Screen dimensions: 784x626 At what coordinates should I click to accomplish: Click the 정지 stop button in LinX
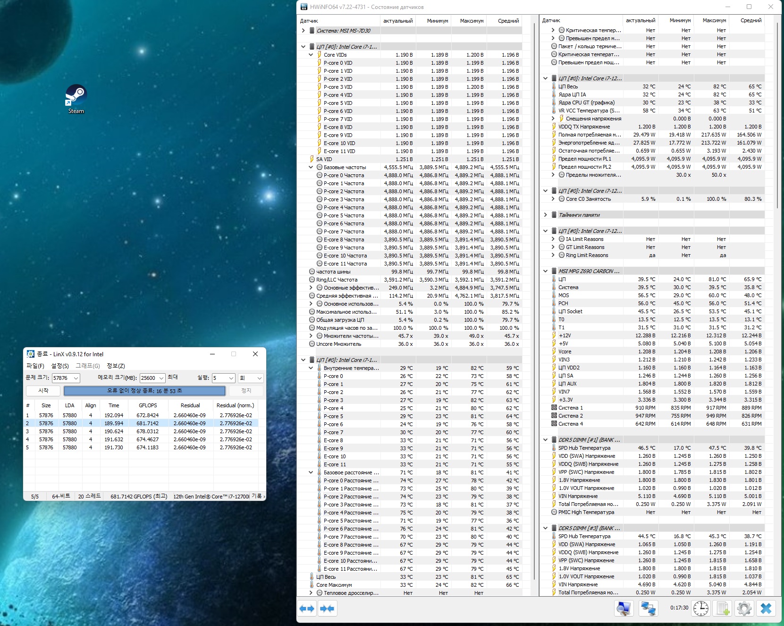click(x=246, y=391)
